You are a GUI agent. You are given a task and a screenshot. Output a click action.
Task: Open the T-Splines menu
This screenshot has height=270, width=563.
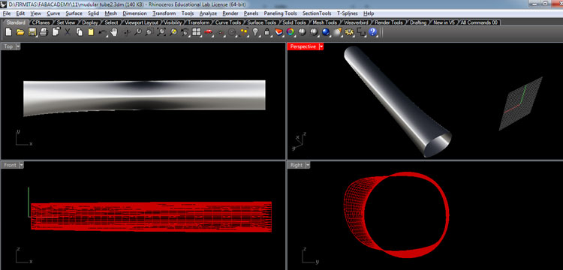click(347, 13)
